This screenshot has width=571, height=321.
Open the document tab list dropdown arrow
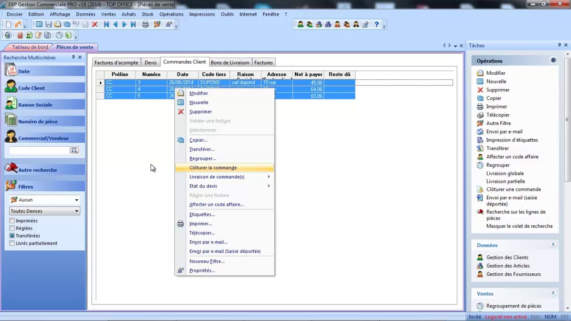point(455,45)
